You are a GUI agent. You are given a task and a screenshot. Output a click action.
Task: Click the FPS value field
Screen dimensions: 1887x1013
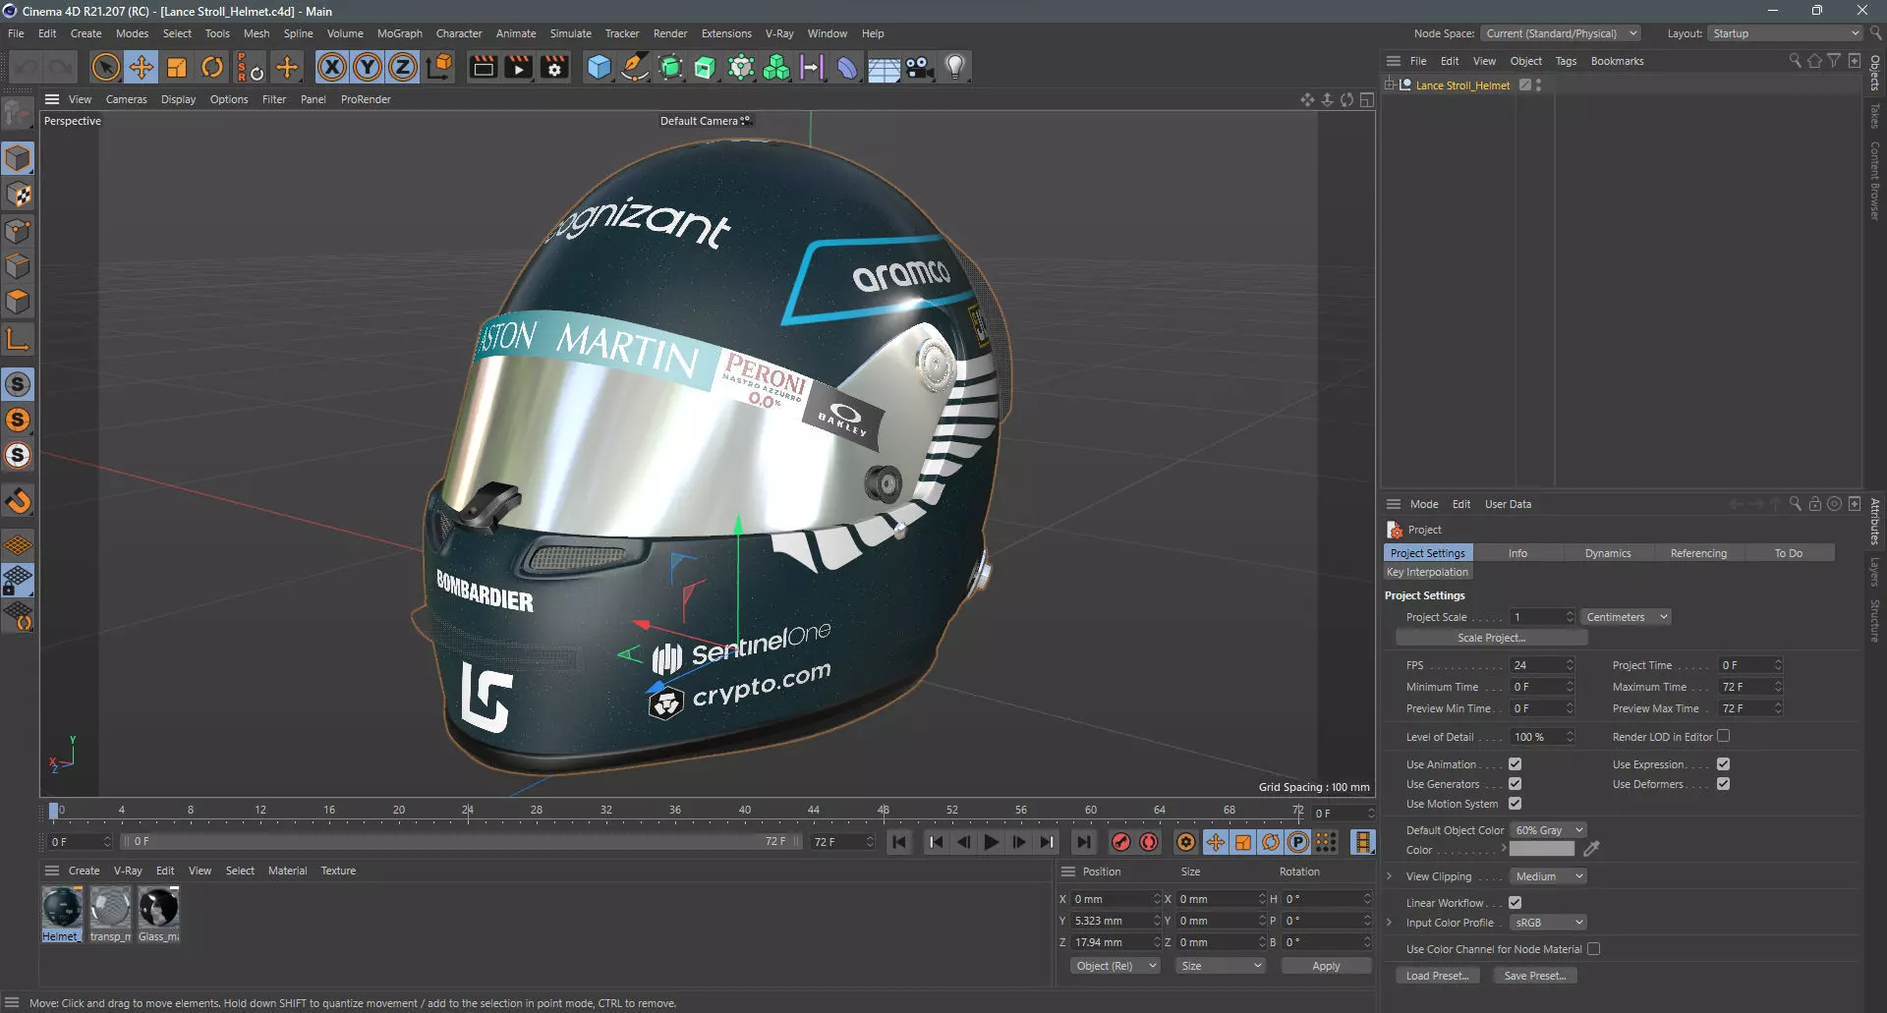pyautogui.click(x=1541, y=665)
